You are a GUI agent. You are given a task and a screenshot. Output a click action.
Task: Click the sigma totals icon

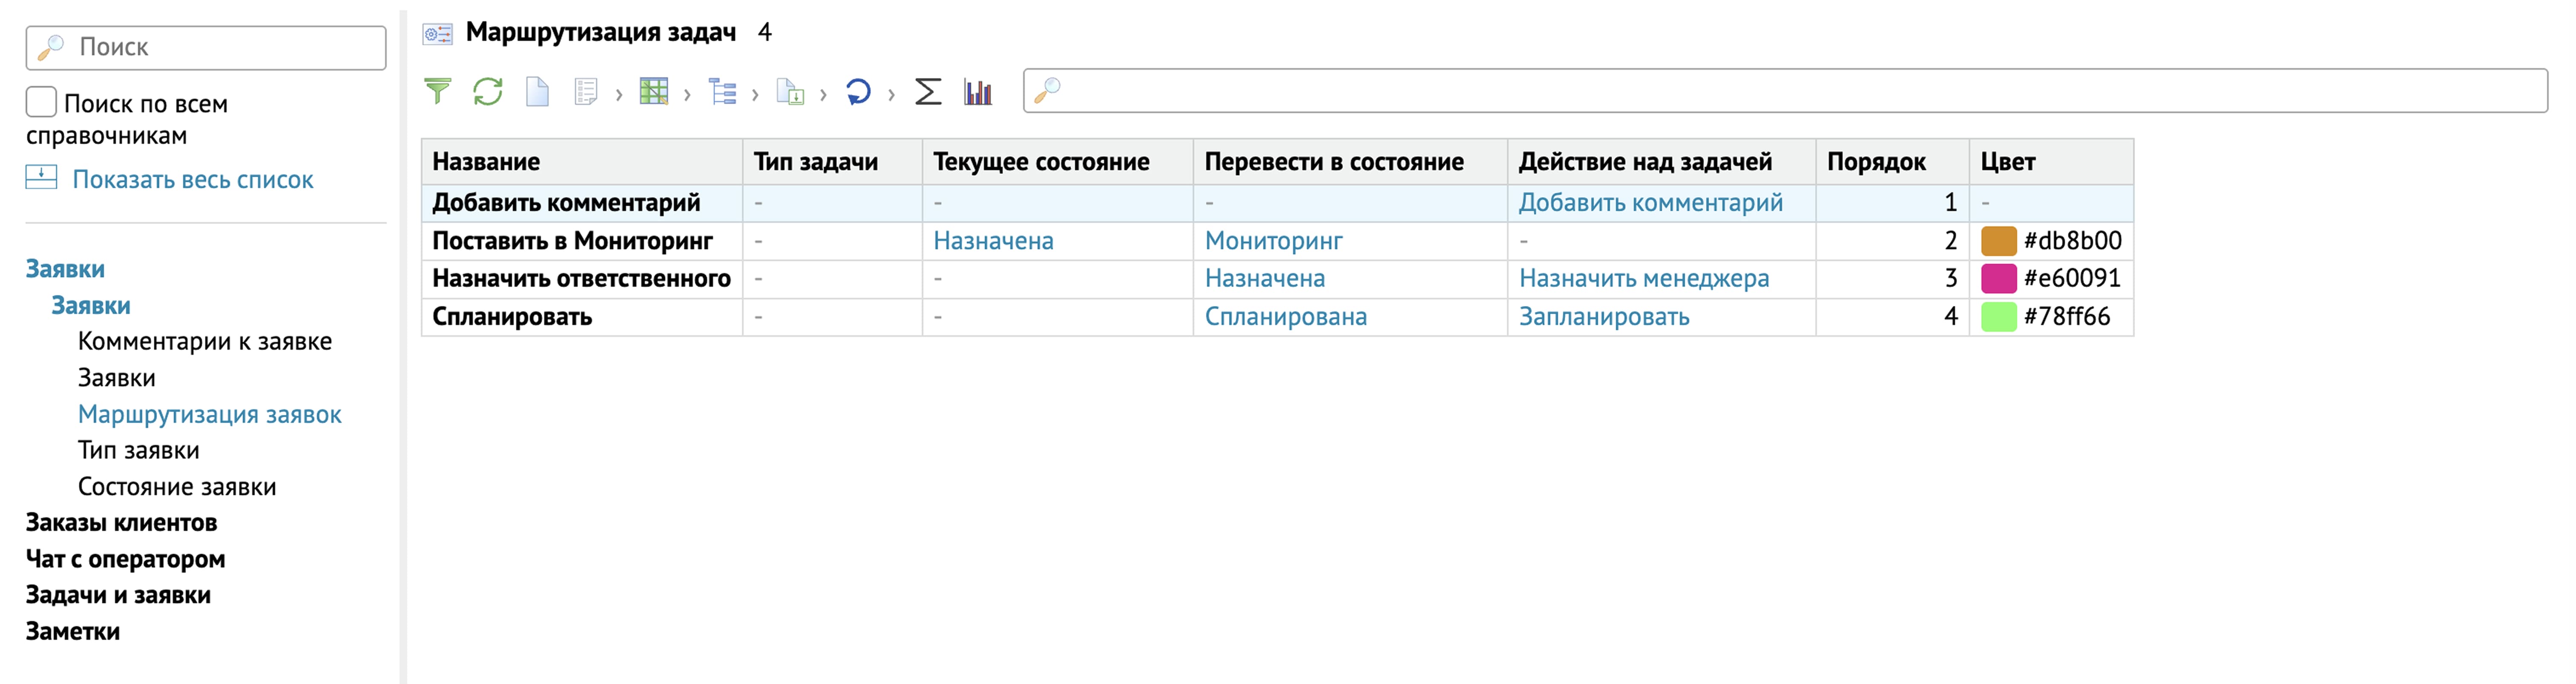tap(928, 92)
